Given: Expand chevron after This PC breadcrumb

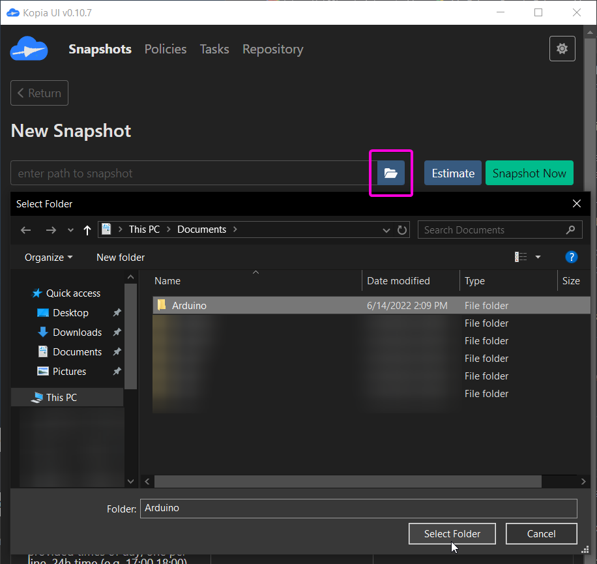Looking at the screenshot, I should 168,230.
